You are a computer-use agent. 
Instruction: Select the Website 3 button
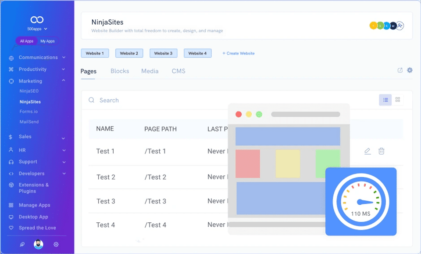163,53
